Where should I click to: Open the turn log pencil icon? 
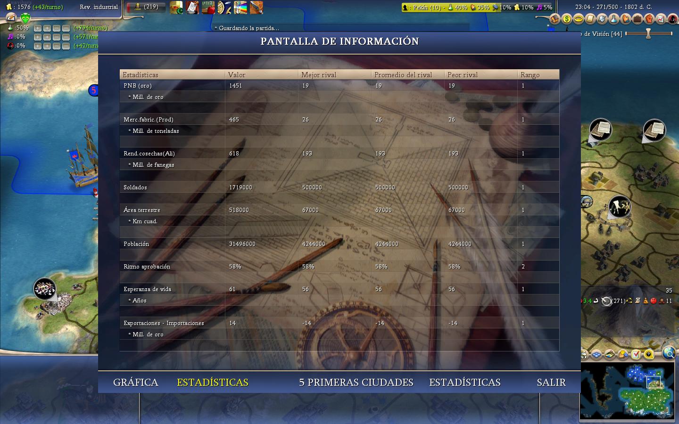[x=11, y=18]
